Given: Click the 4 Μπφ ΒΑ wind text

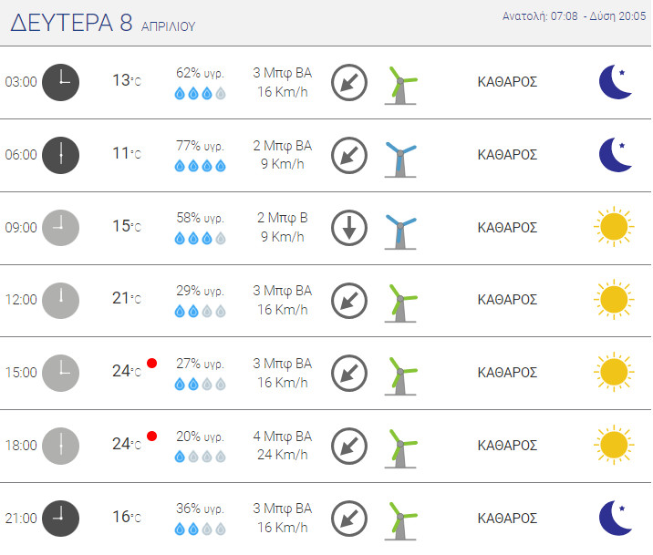Looking at the screenshot, I should pyautogui.click(x=282, y=437).
